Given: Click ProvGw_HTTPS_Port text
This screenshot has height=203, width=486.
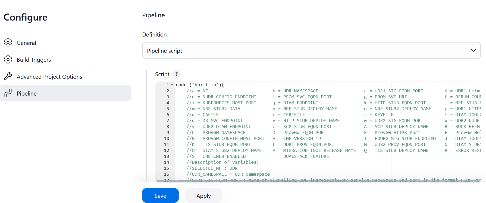Looking at the screenshot, I should (x=397, y=132).
